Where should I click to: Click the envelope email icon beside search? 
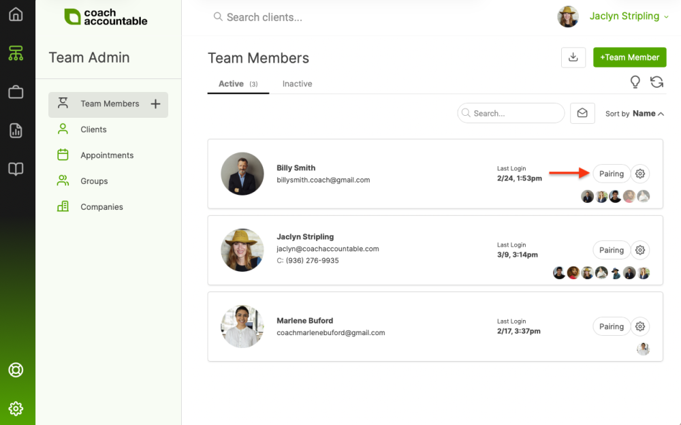[x=582, y=114]
